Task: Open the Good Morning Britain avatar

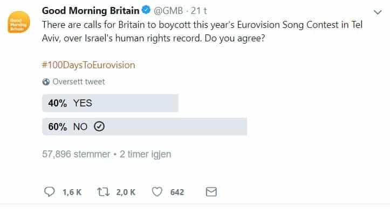Action: click(19, 22)
